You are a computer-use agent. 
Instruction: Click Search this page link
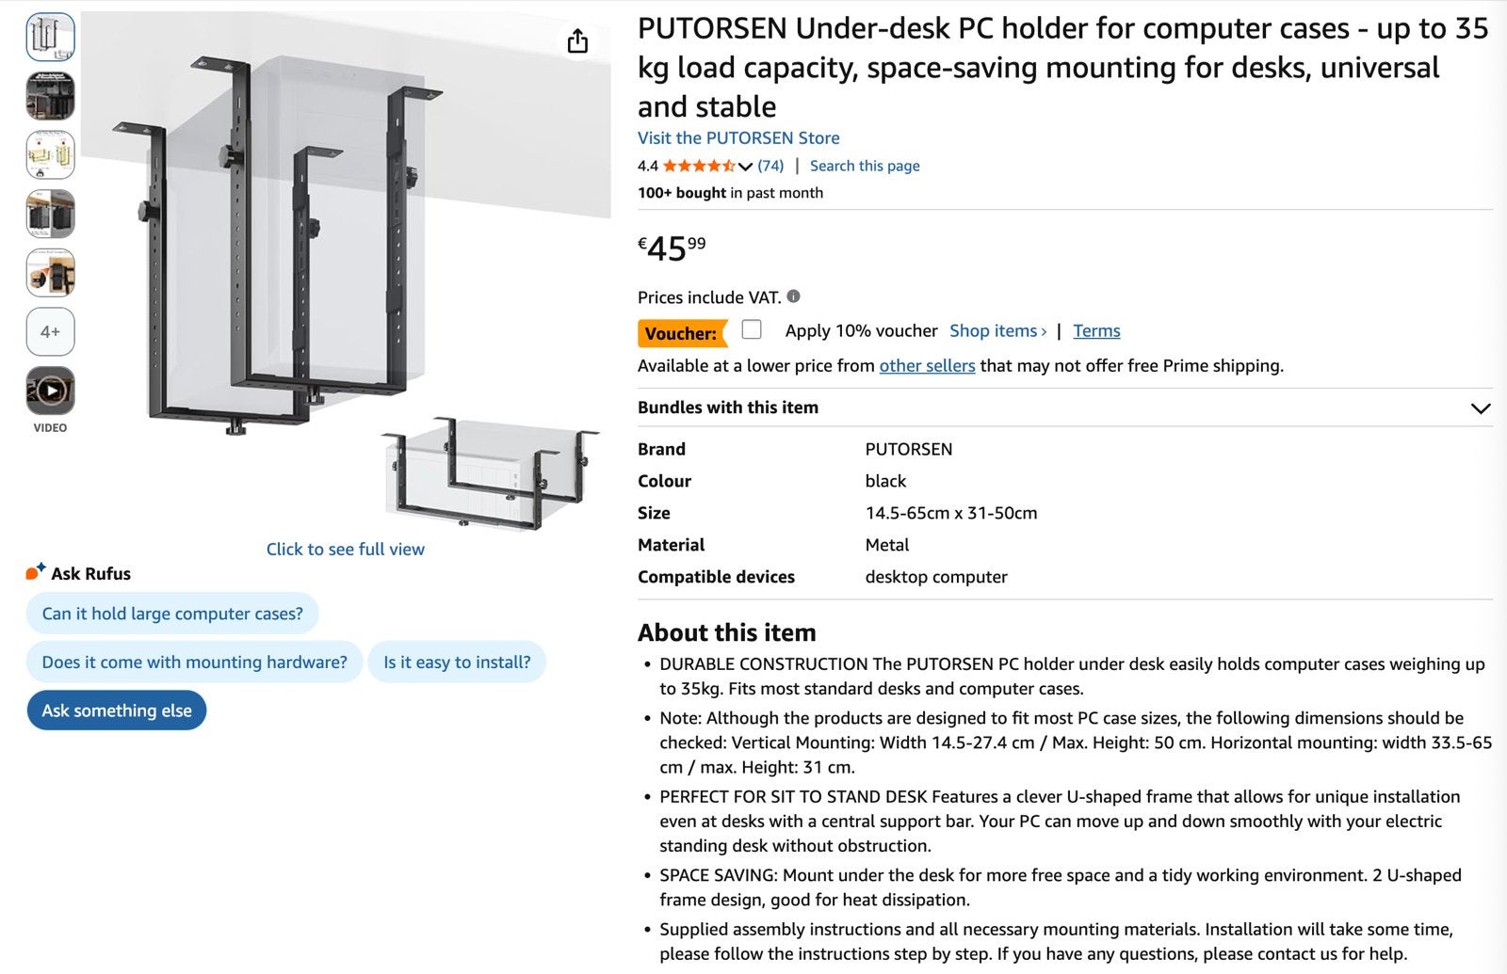pyautogui.click(x=865, y=166)
